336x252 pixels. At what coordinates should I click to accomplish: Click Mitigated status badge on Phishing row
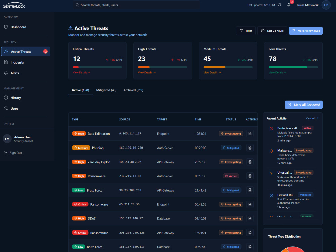click(231, 148)
